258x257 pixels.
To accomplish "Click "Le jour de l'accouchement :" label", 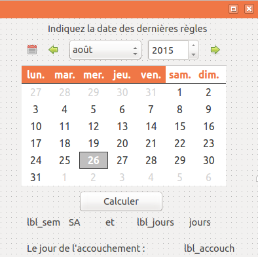I will pyautogui.click(x=86, y=248).
